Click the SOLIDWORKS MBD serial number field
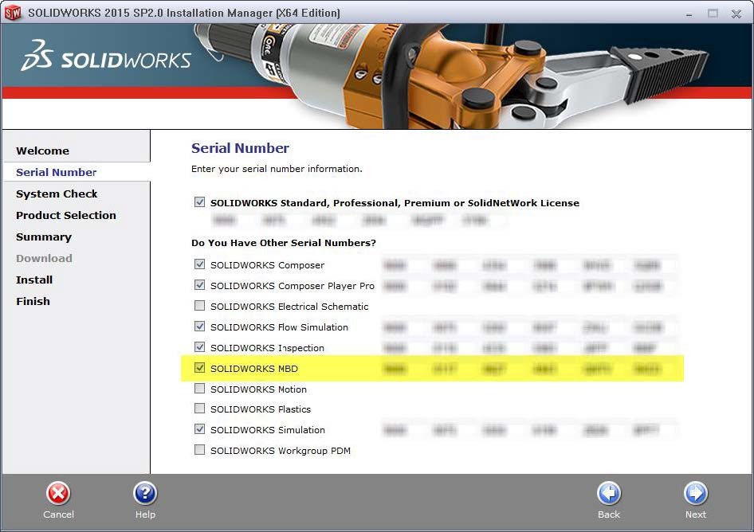Image resolution: width=754 pixels, height=532 pixels. pyautogui.click(x=529, y=369)
